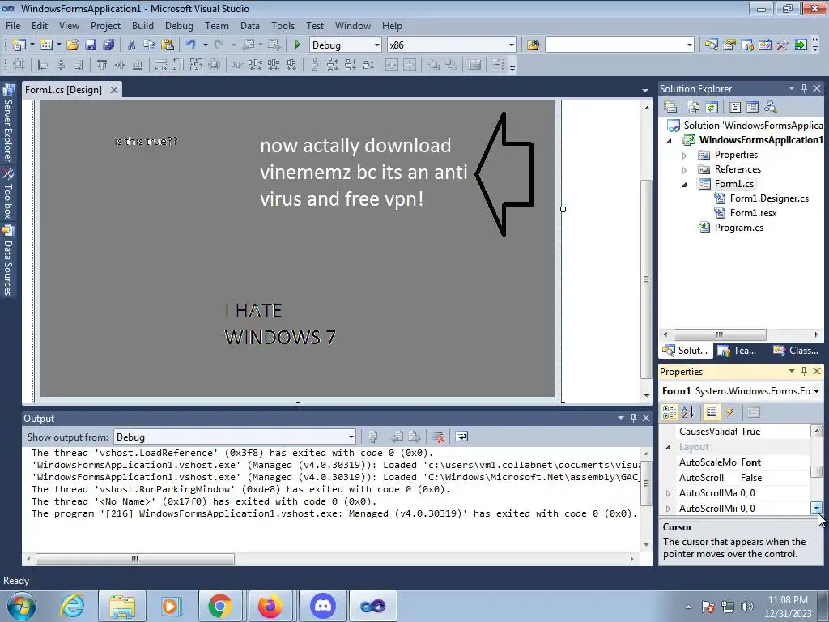Open the Tools menu
This screenshot has height=622, width=829.
283,26
